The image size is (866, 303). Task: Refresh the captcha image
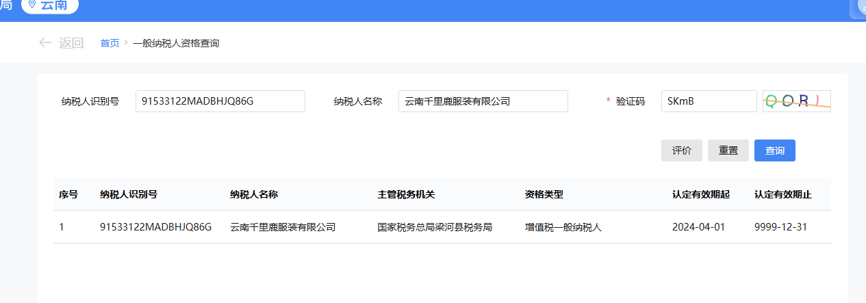(x=796, y=101)
